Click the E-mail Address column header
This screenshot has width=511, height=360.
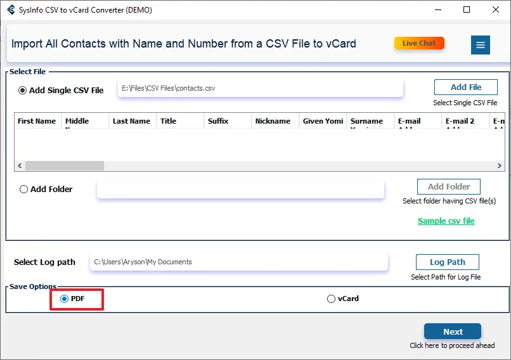pyautogui.click(x=418, y=121)
